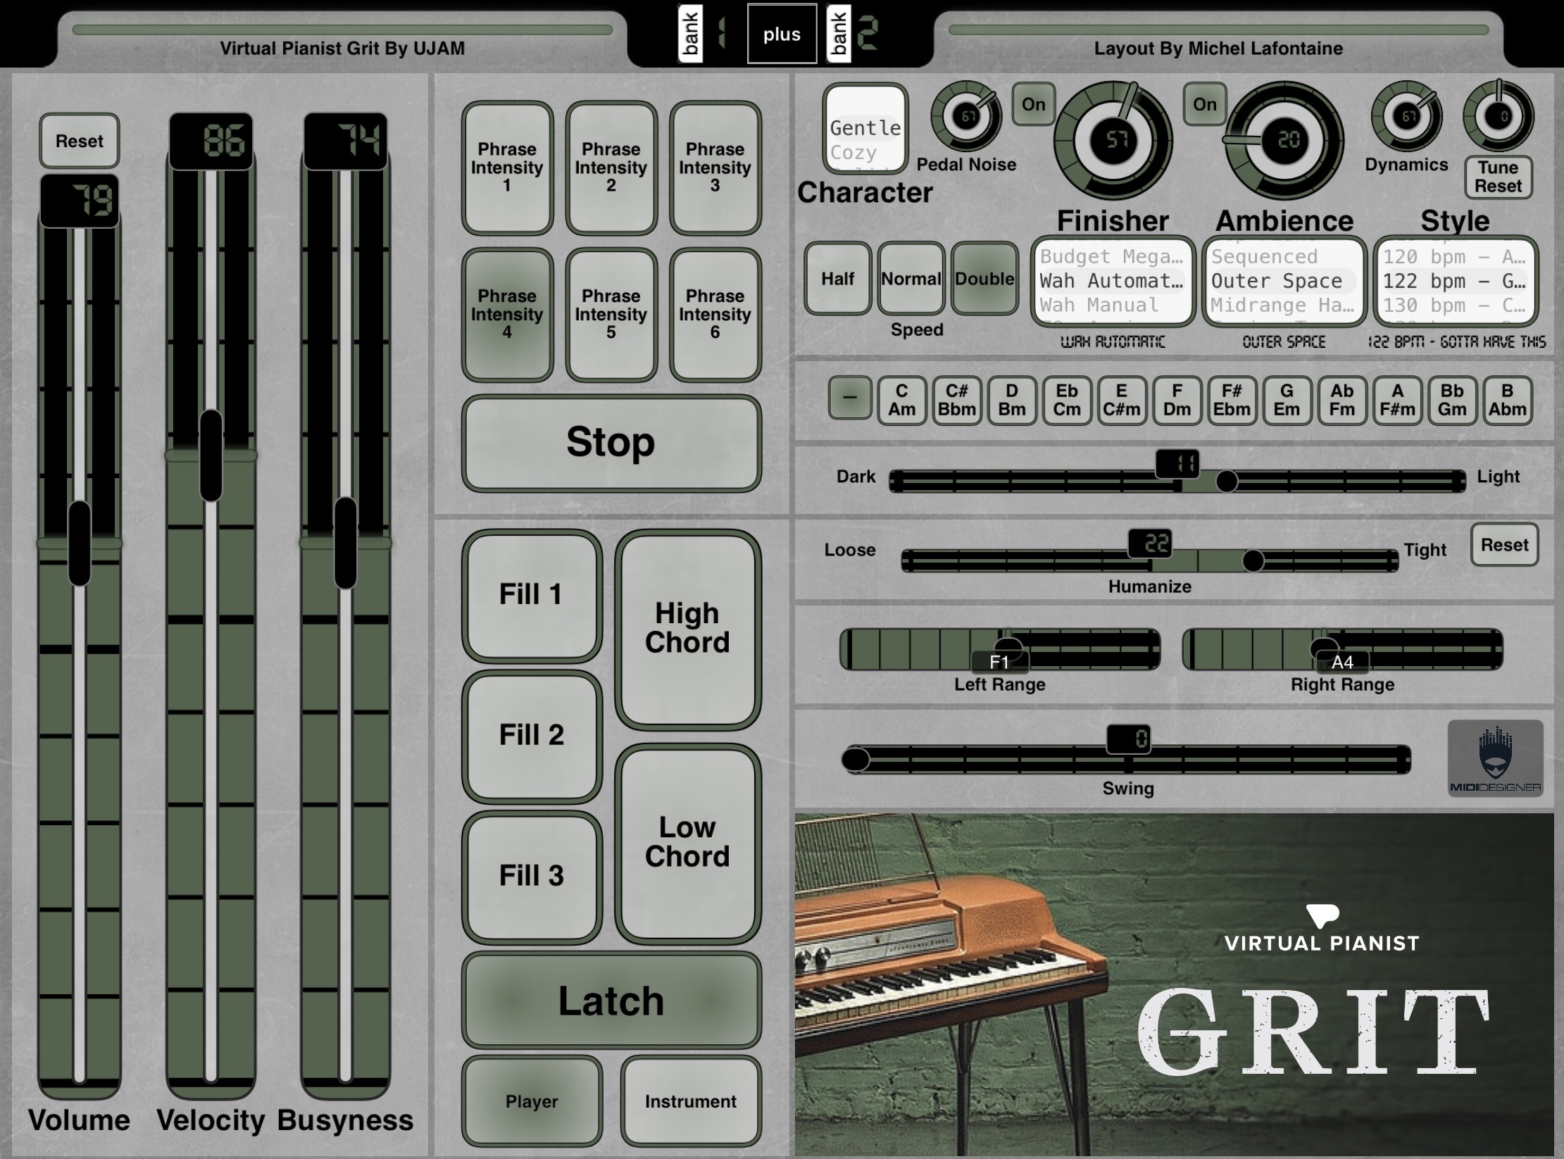This screenshot has height=1159, width=1564.
Task: Set speed to Normal
Action: pyautogui.click(x=911, y=279)
